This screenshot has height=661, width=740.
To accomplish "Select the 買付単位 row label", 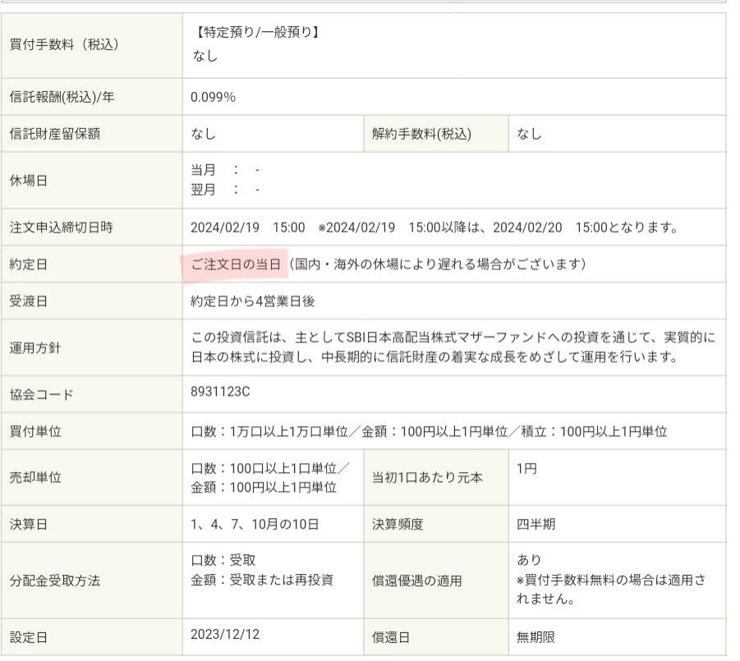I will pos(35,431).
